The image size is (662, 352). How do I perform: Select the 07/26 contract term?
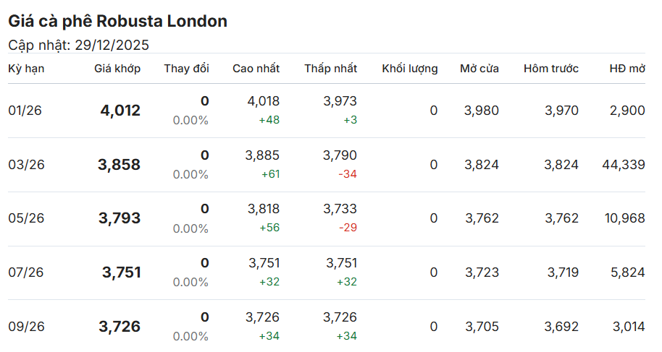point(26,272)
